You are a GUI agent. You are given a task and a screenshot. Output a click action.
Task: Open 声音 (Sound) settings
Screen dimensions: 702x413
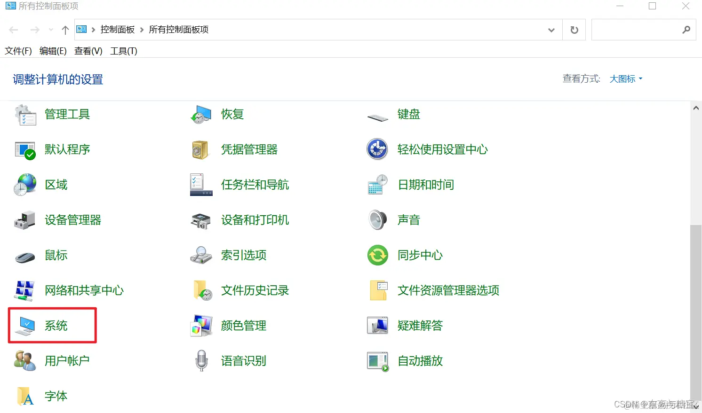pos(408,219)
